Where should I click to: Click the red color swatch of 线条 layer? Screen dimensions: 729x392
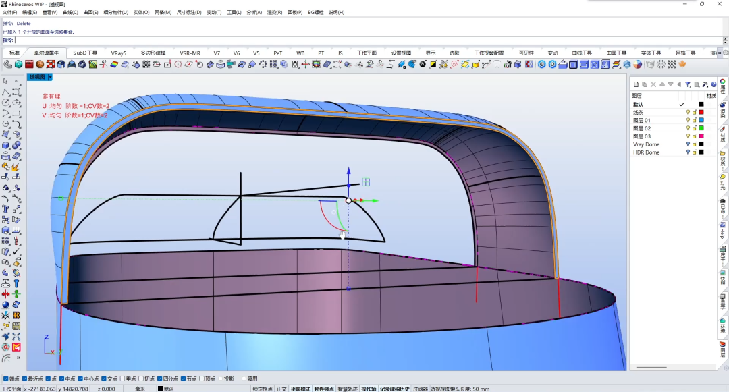point(701,113)
